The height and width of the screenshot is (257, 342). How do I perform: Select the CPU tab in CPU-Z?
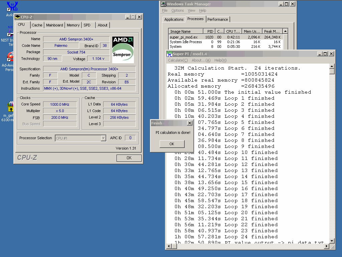[x=21, y=25]
